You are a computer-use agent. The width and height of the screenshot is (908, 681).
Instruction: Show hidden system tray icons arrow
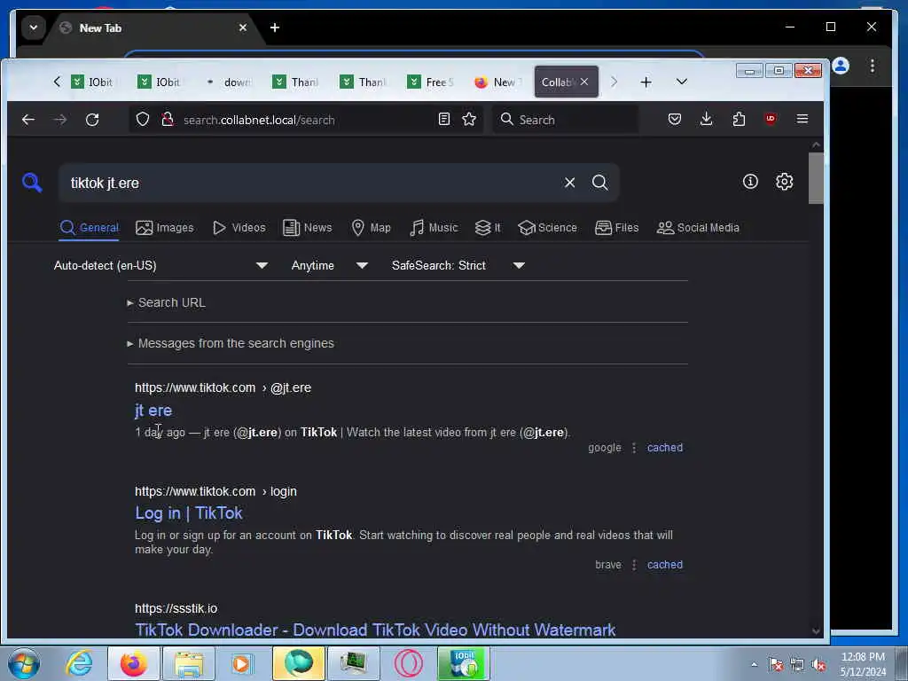pos(754,664)
